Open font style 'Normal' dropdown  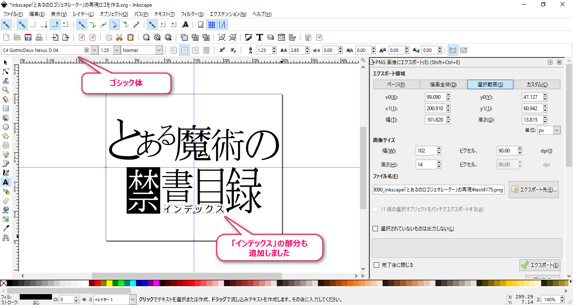point(159,50)
